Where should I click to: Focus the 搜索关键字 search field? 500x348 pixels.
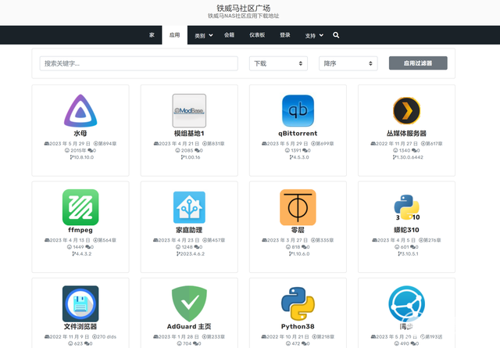point(139,63)
